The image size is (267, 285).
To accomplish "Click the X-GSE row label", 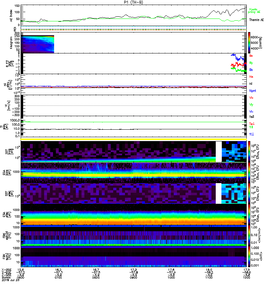I will (6, 270).
